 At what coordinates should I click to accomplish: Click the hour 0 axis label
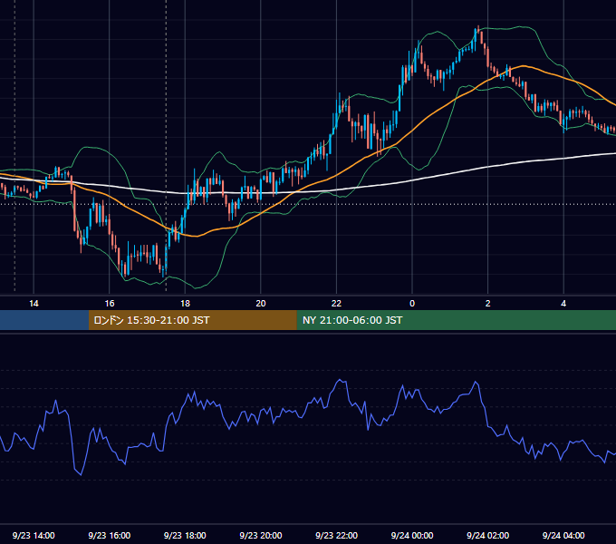pos(412,304)
